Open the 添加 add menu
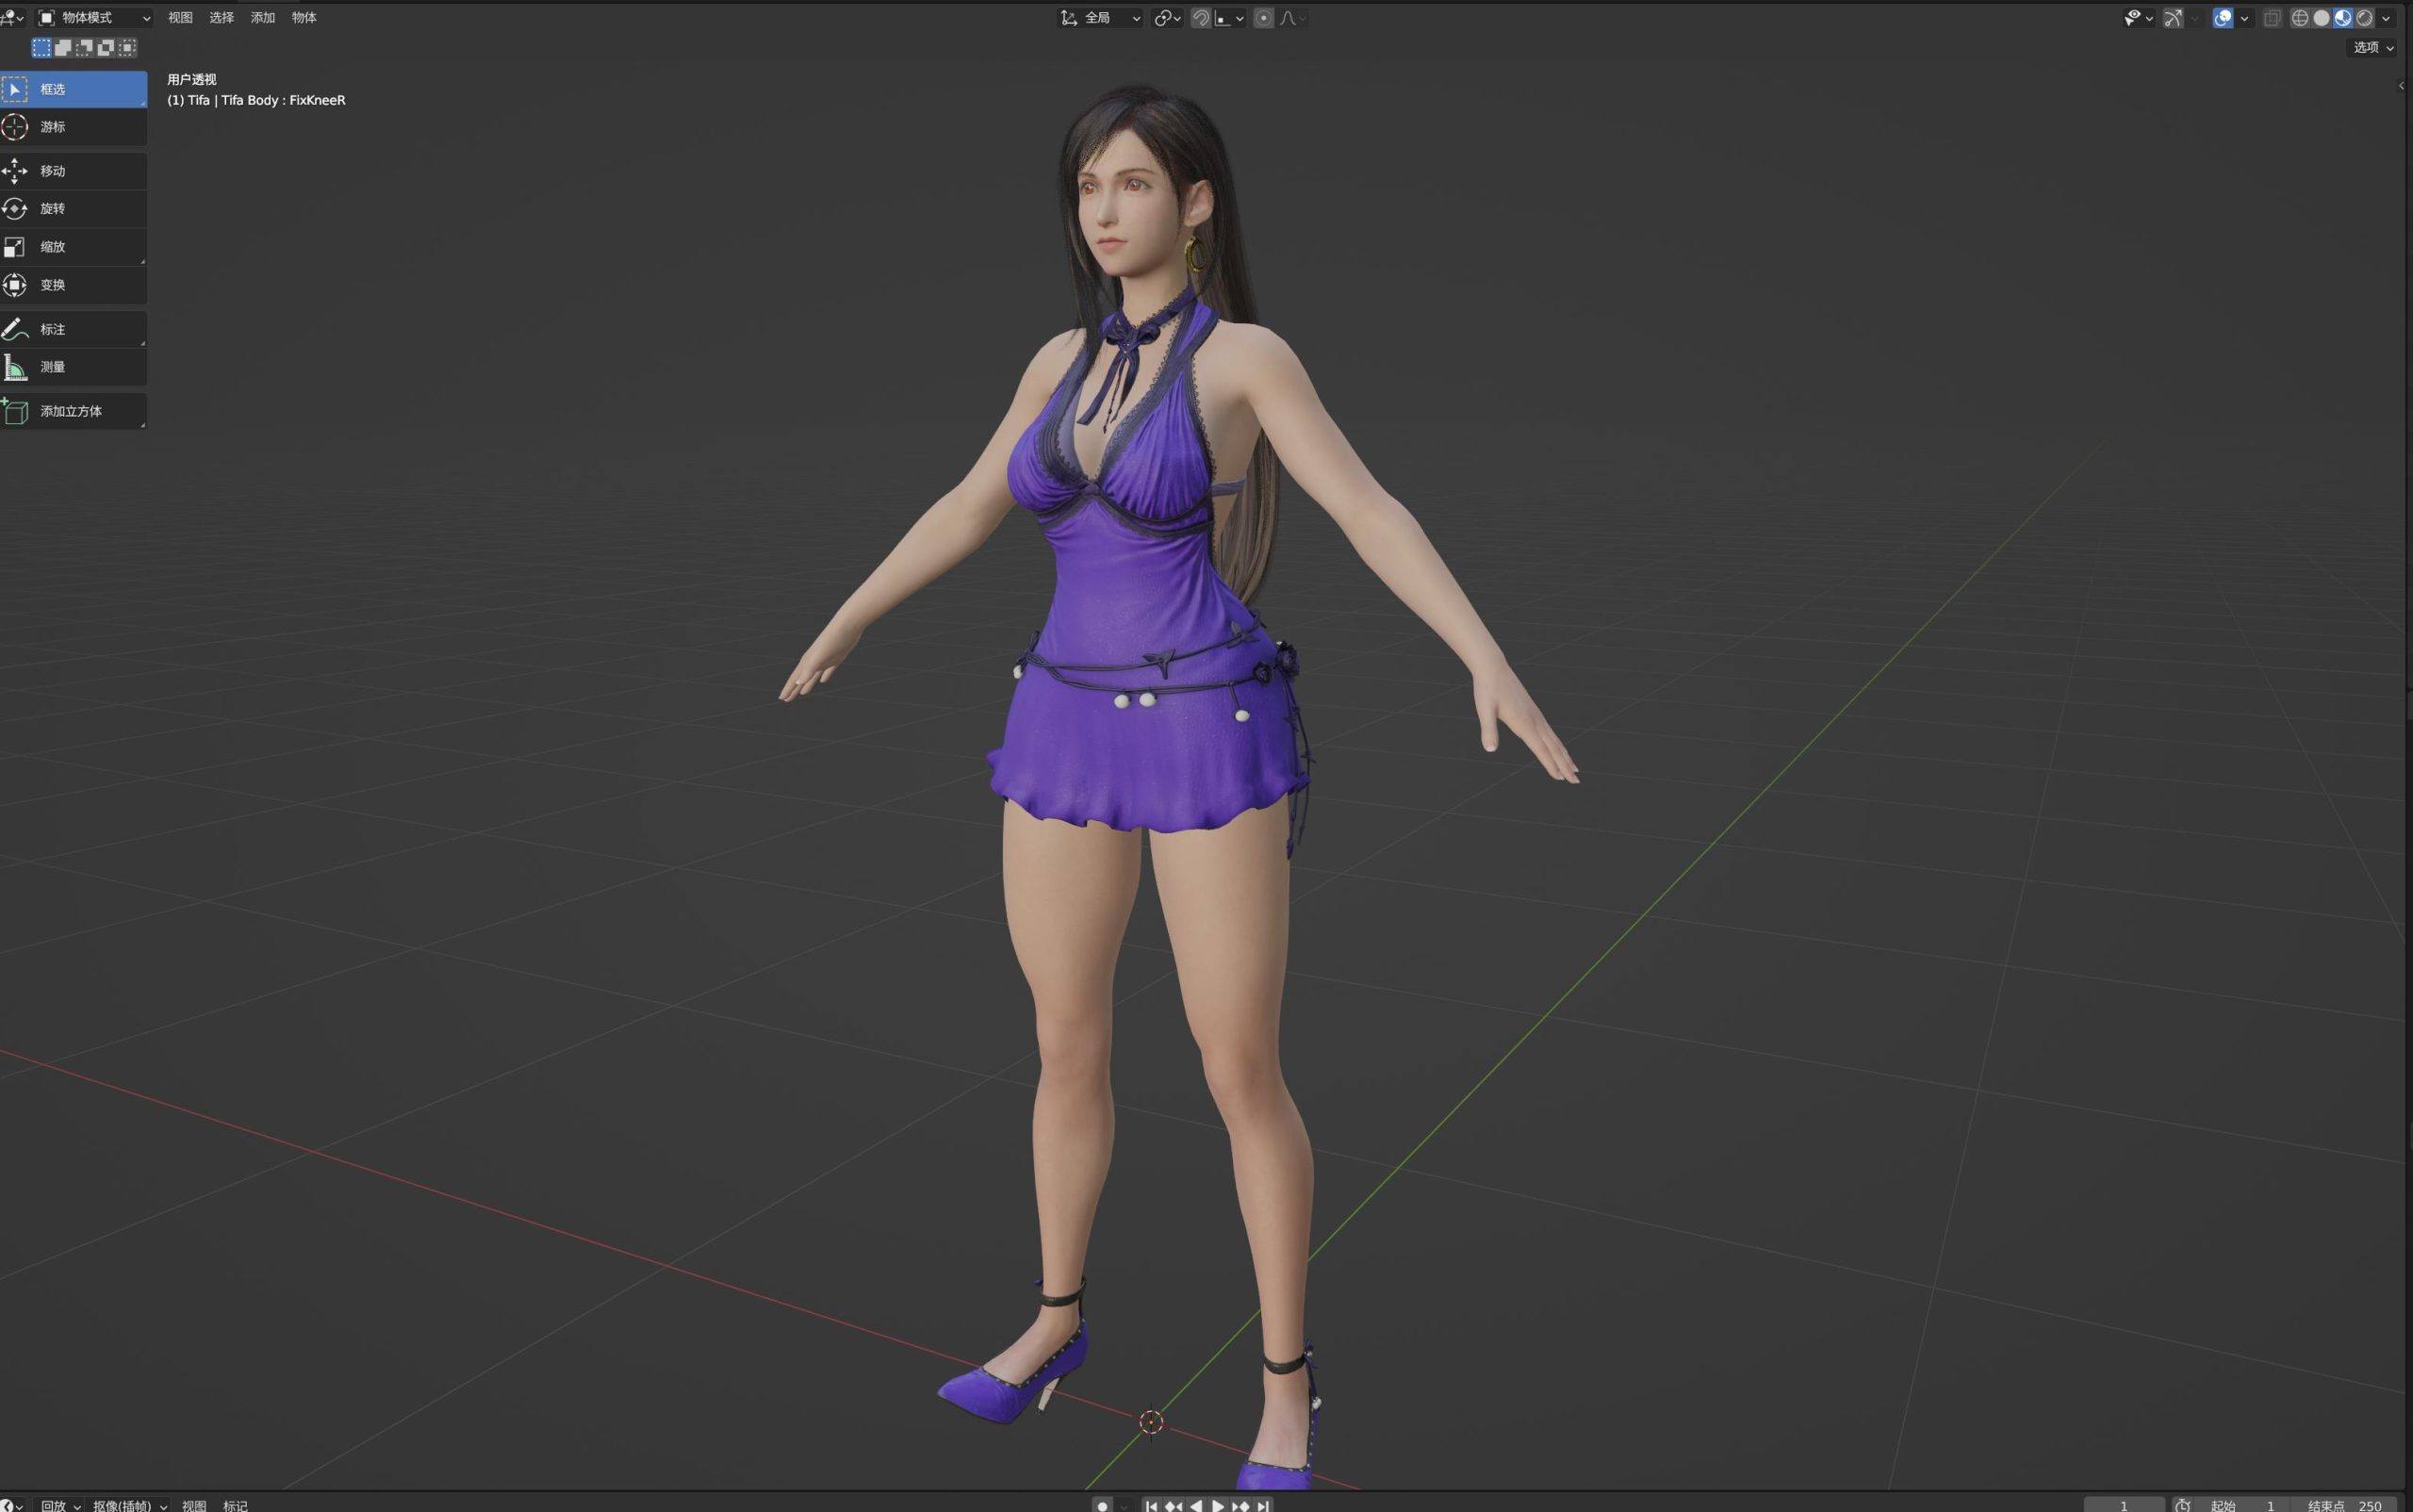 click(263, 18)
